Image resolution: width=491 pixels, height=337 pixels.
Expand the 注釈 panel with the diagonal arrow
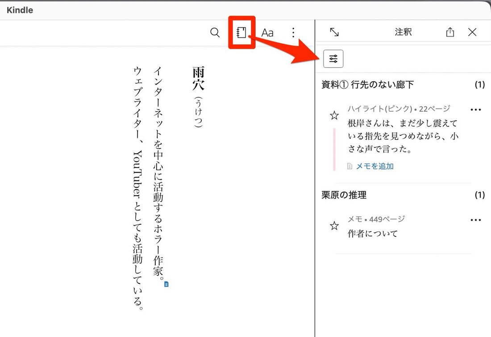pos(335,32)
